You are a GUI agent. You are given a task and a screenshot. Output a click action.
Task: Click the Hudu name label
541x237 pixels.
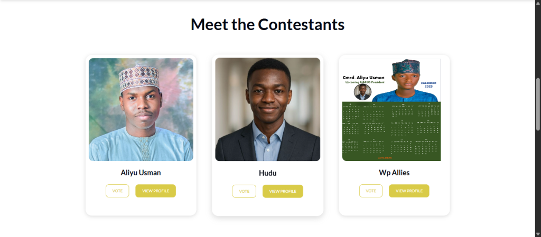click(x=267, y=173)
